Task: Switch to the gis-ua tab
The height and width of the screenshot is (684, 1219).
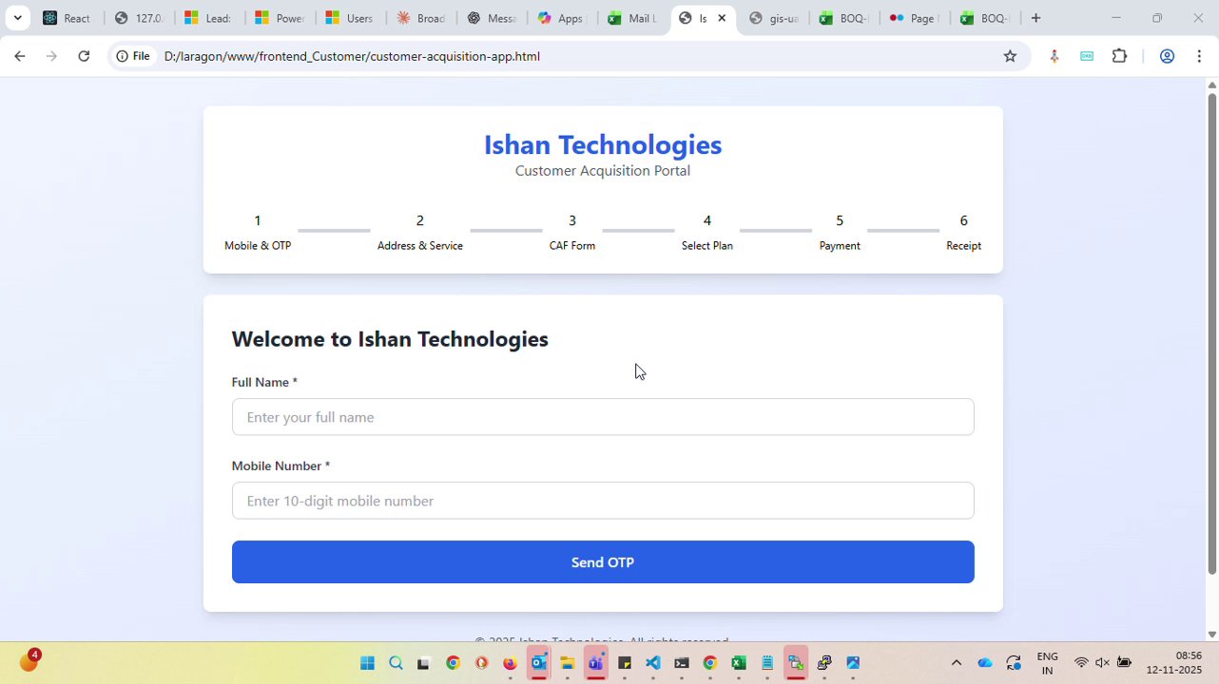Action: point(773,18)
